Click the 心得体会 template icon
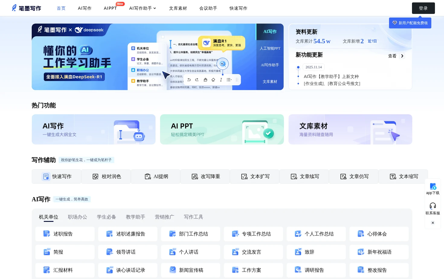444x279 pixels. coord(361,234)
